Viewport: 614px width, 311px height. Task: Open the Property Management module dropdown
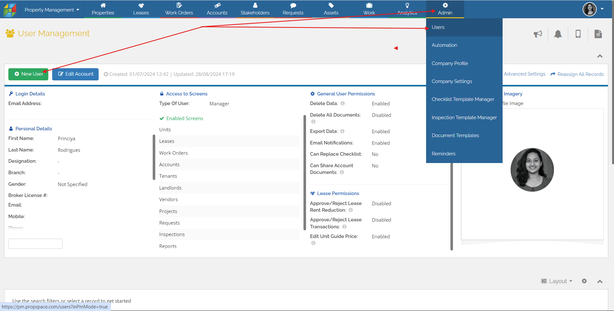52,10
